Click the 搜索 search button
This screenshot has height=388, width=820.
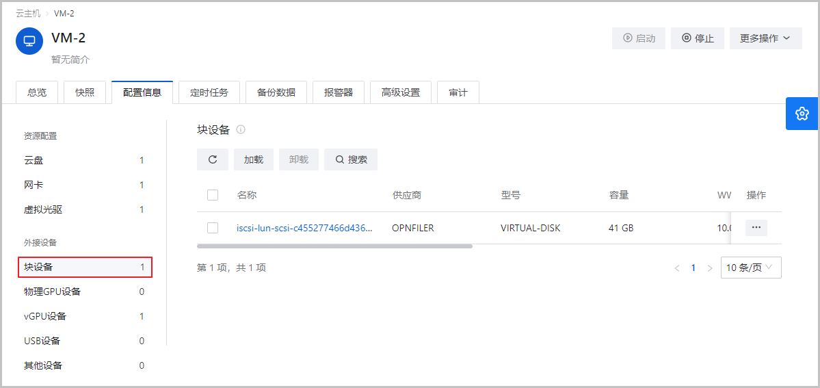[351, 159]
